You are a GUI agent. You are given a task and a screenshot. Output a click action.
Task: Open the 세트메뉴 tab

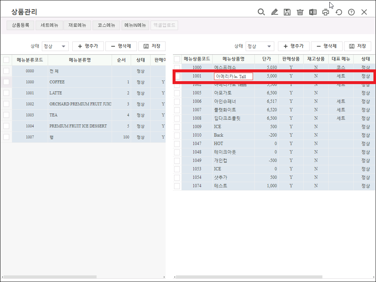[50, 25]
